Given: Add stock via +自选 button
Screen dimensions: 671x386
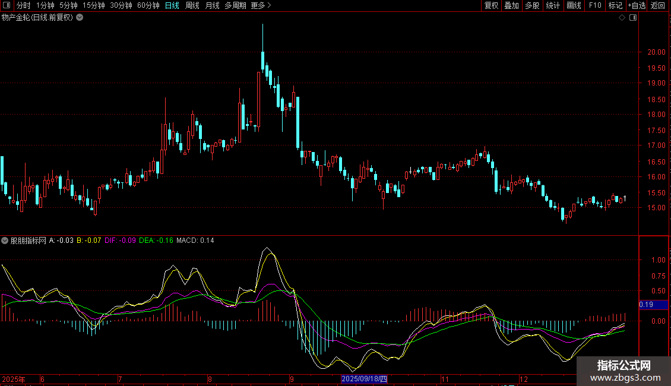Looking at the screenshot, I should (x=636, y=5).
